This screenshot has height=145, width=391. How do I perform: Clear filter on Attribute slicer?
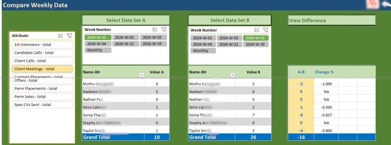[69, 36]
